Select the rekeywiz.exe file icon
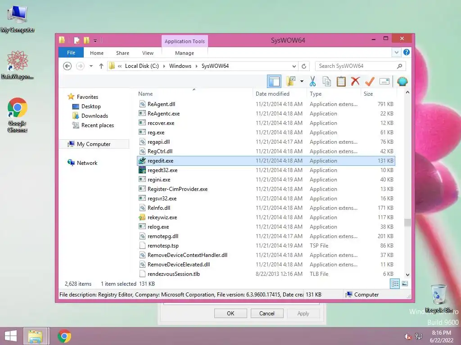 coord(142,217)
